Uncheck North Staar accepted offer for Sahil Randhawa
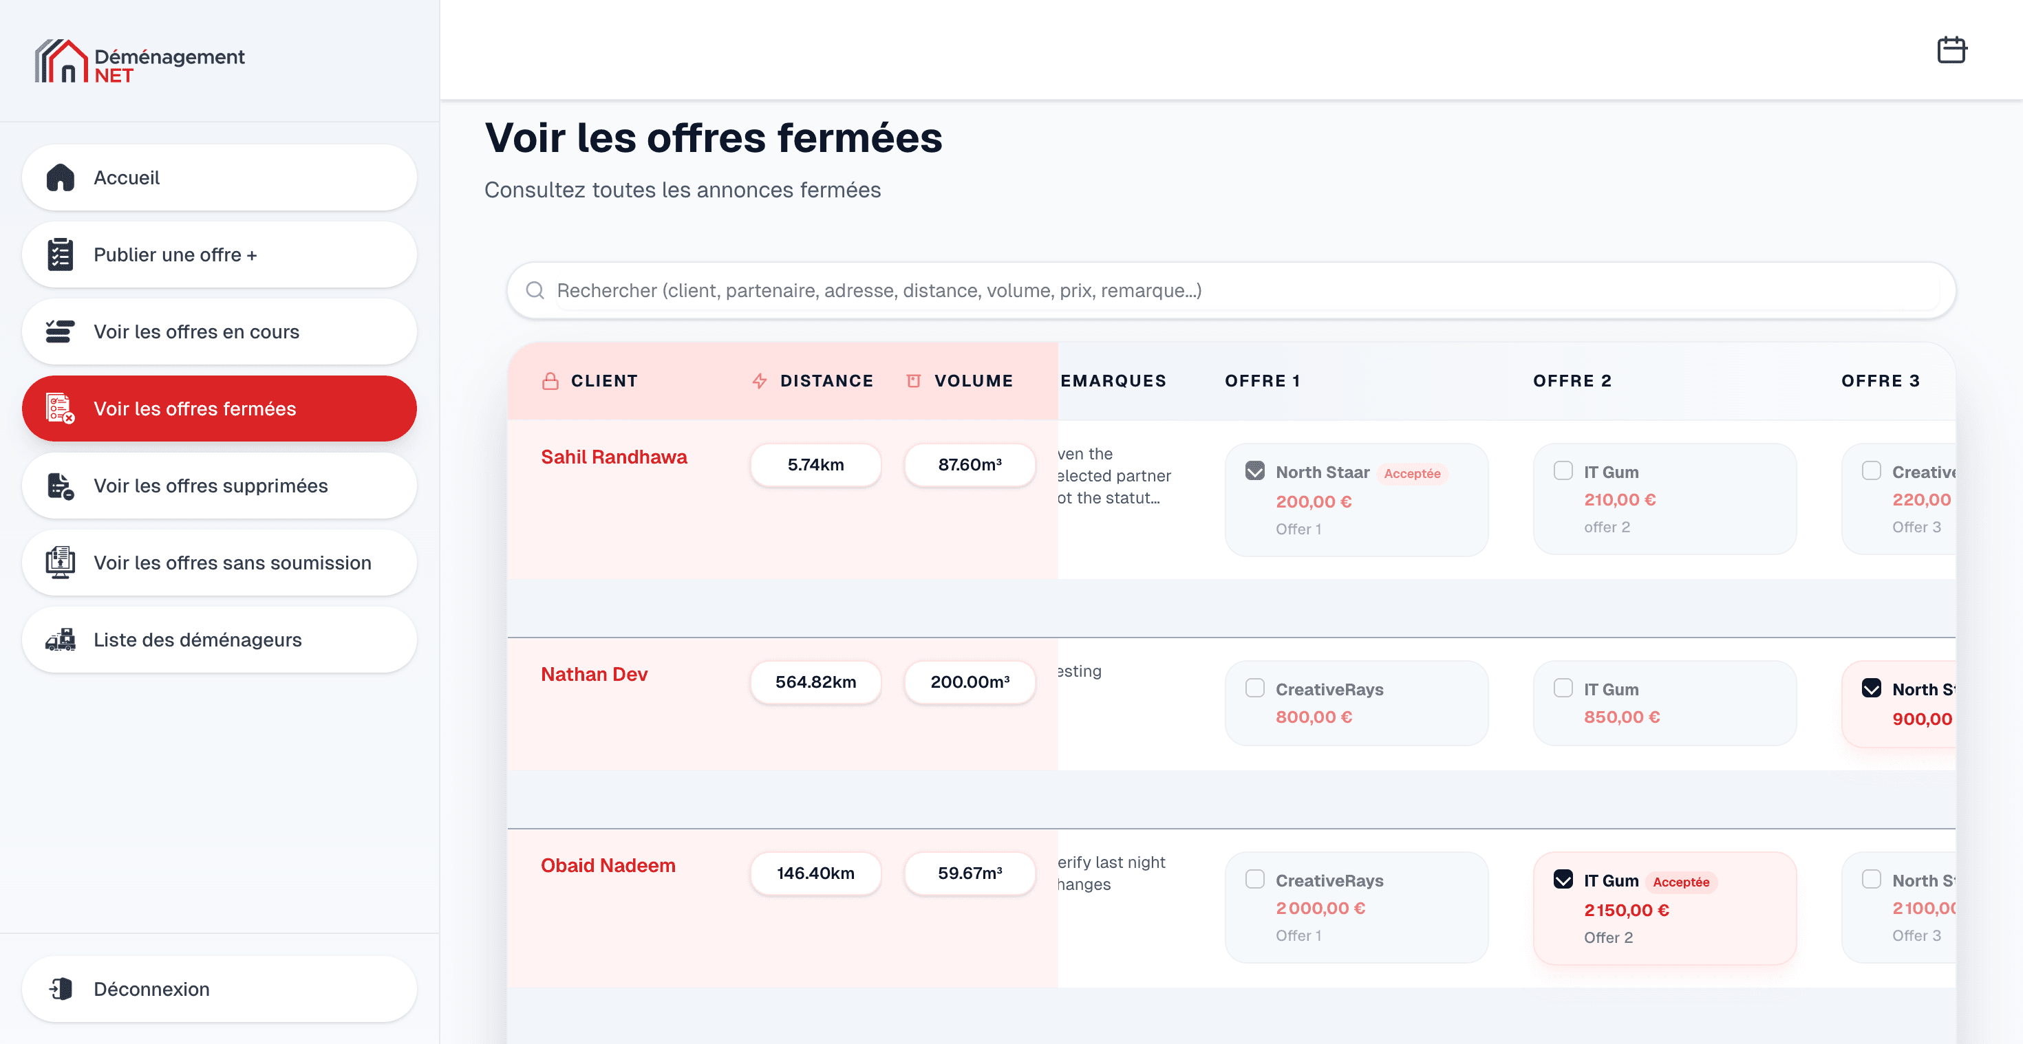Screen dimensions: 2023x1044 coord(1255,471)
